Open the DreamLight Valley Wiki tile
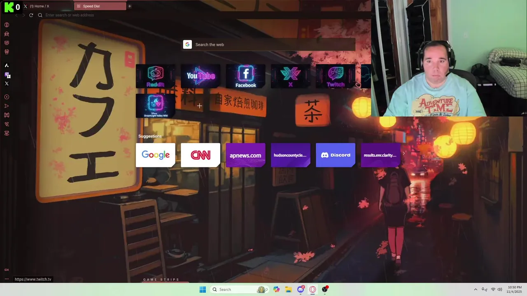The width and height of the screenshot is (527, 296). pos(155,106)
